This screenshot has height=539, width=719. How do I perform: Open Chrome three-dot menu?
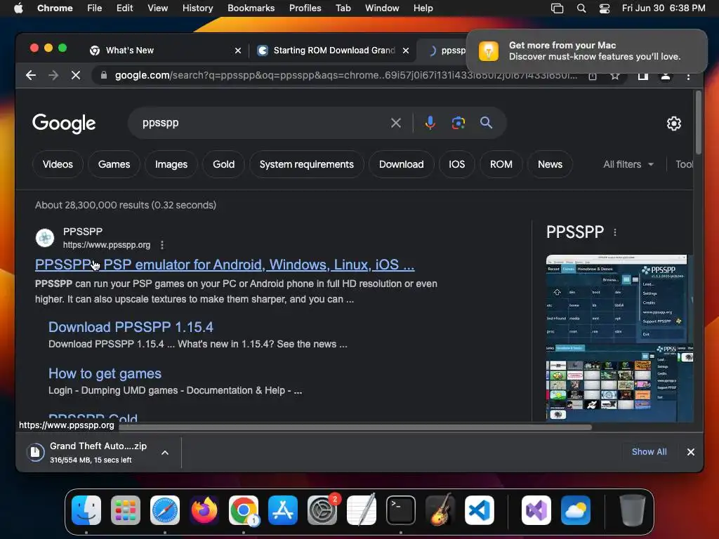(x=688, y=76)
